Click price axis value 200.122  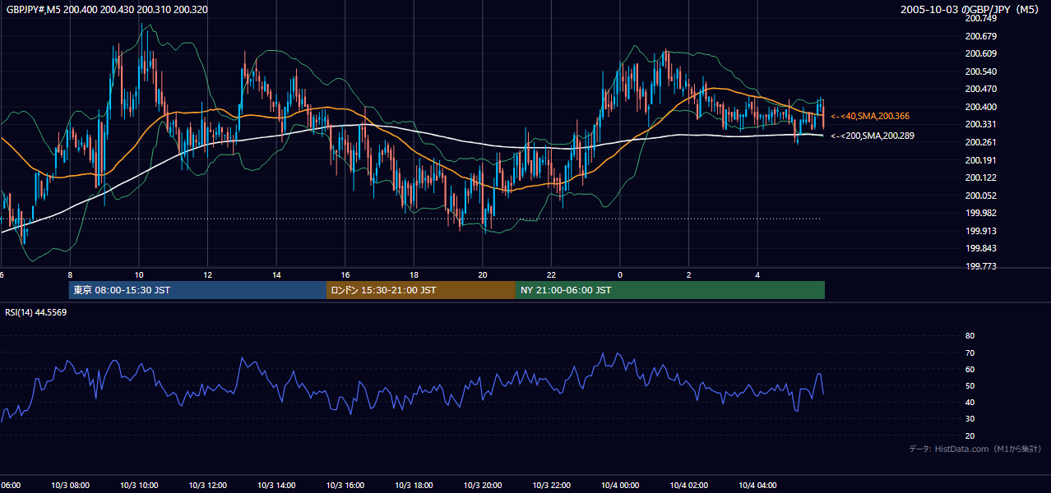click(x=980, y=178)
